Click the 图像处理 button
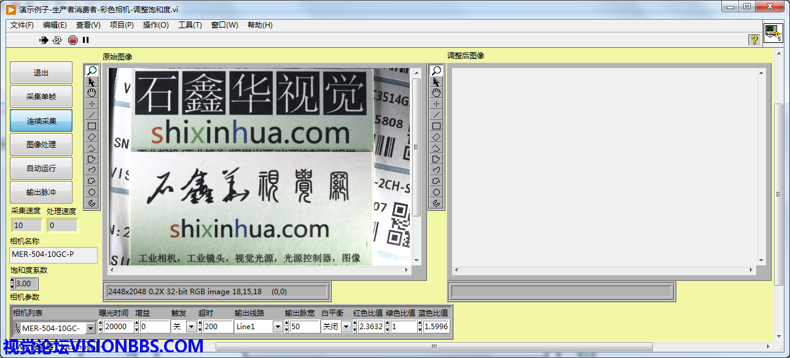The image size is (790, 358). [41, 145]
